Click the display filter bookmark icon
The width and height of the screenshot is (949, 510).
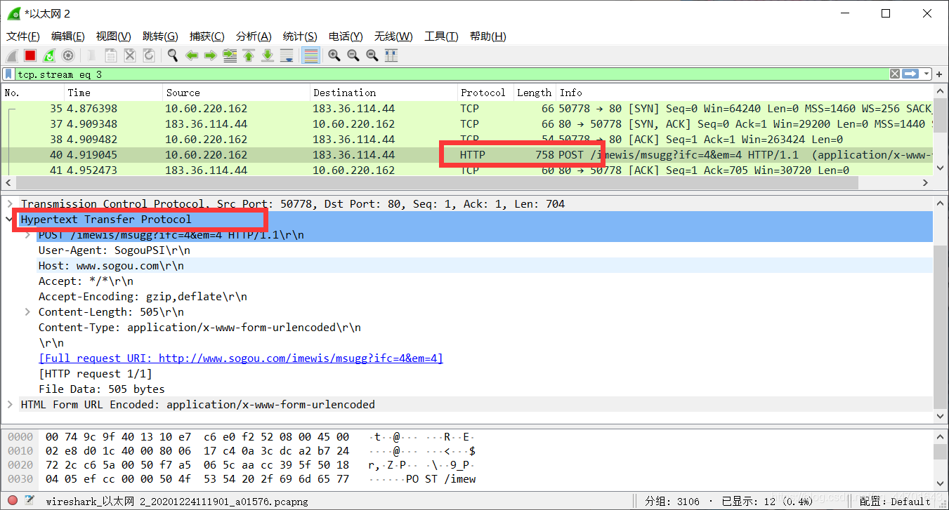click(x=8, y=74)
